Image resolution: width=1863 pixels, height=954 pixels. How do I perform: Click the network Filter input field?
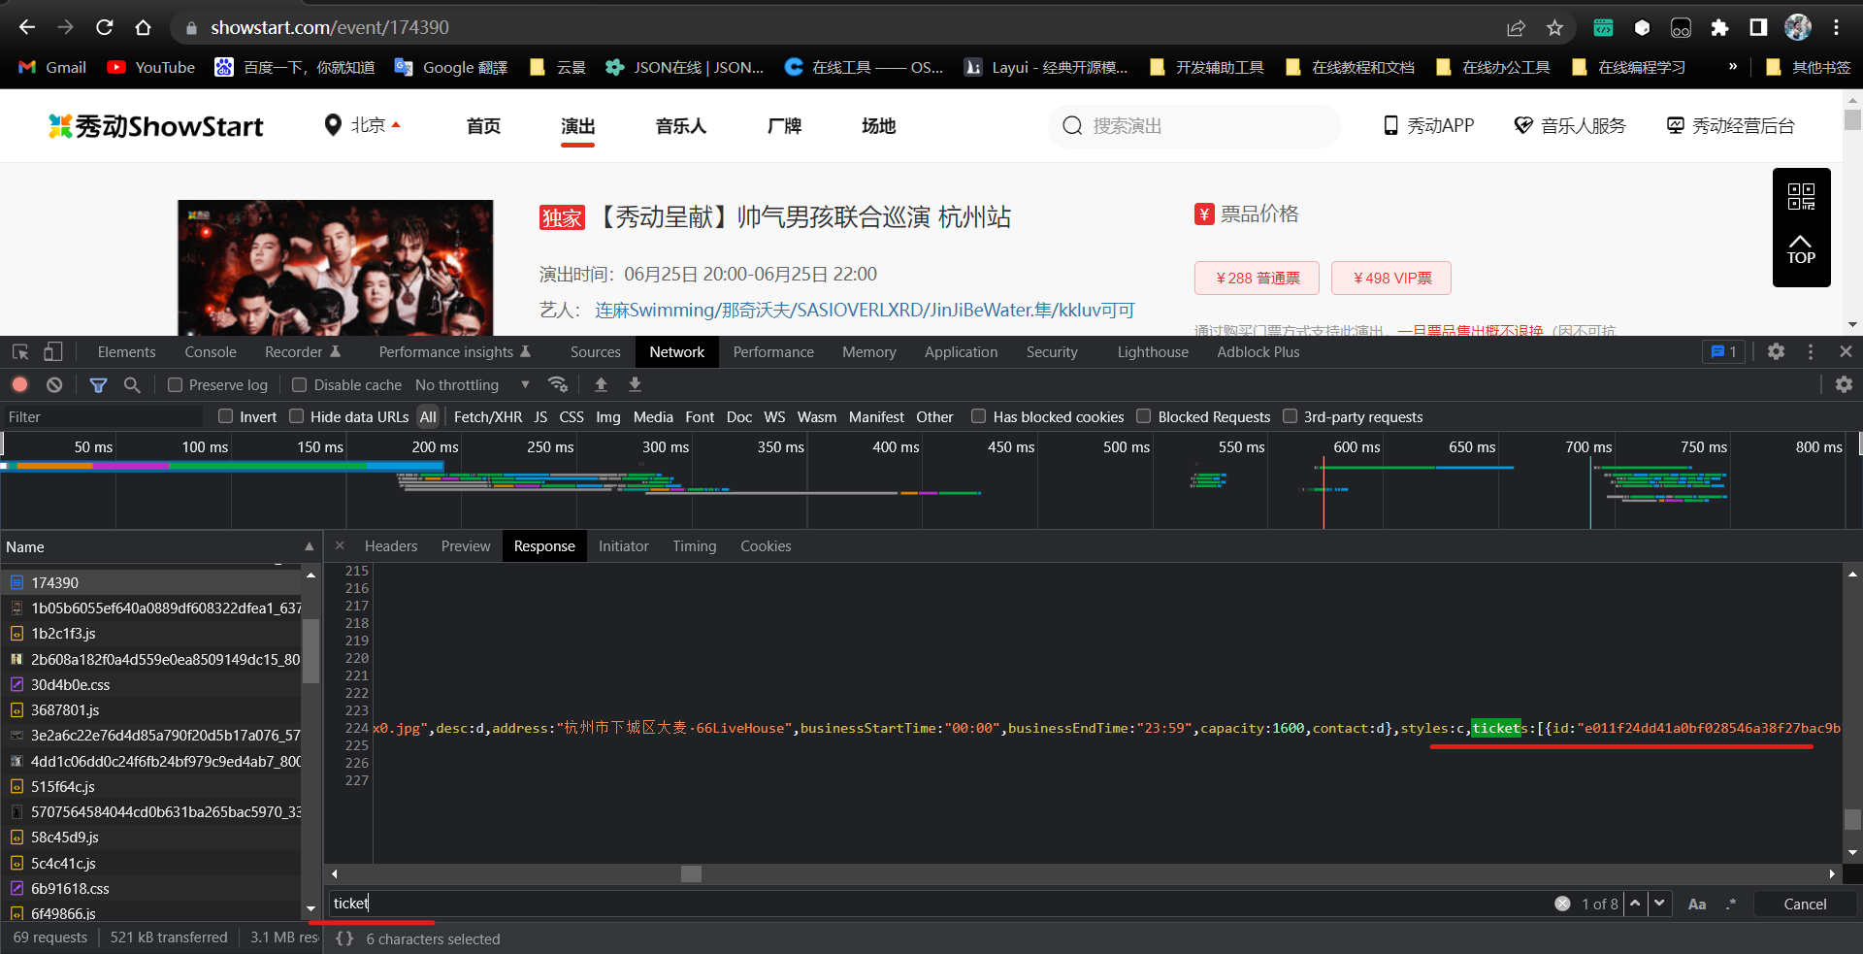tap(103, 416)
